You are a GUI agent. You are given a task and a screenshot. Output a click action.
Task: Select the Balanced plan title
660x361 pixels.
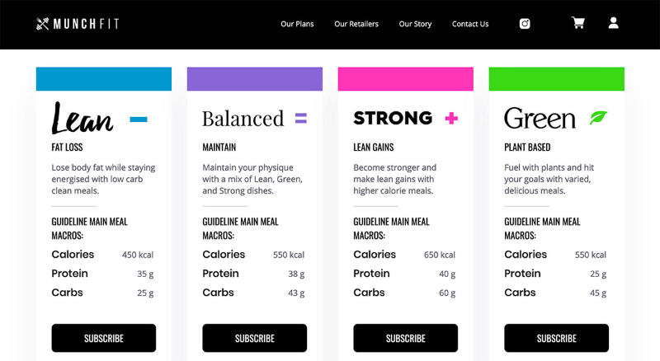[x=243, y=119]
